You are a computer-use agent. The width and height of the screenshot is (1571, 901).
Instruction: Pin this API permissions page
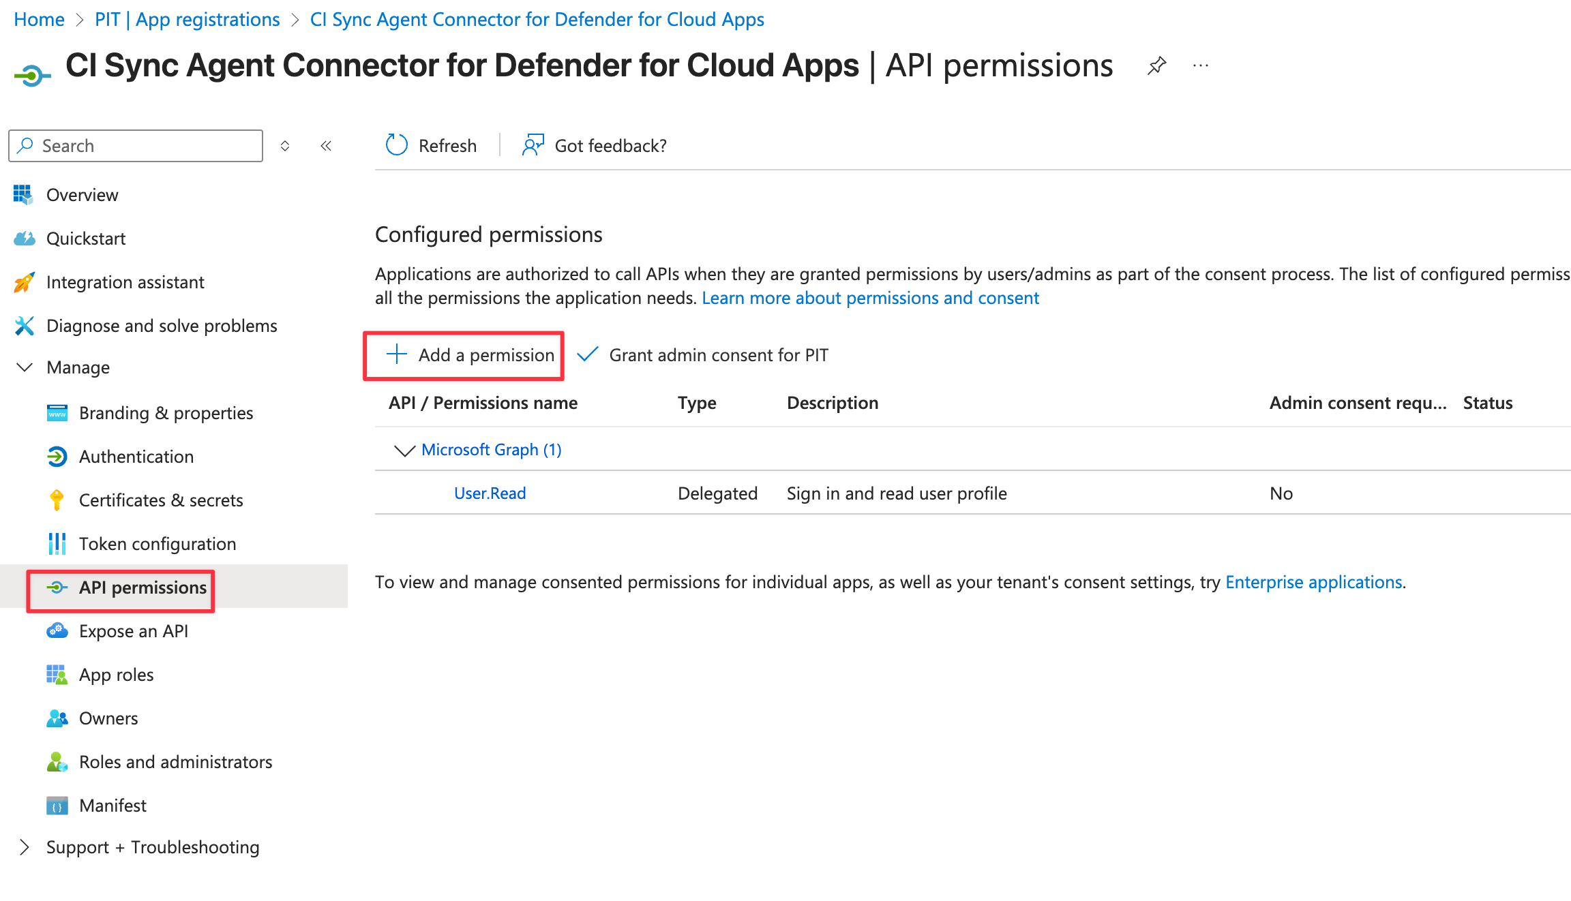point(1156,66)
